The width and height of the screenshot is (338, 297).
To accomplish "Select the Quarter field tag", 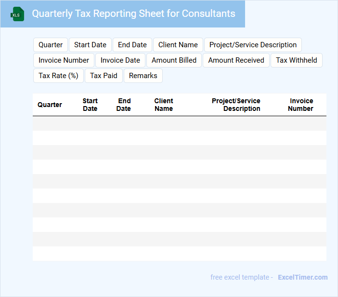I will pos(51,45).
